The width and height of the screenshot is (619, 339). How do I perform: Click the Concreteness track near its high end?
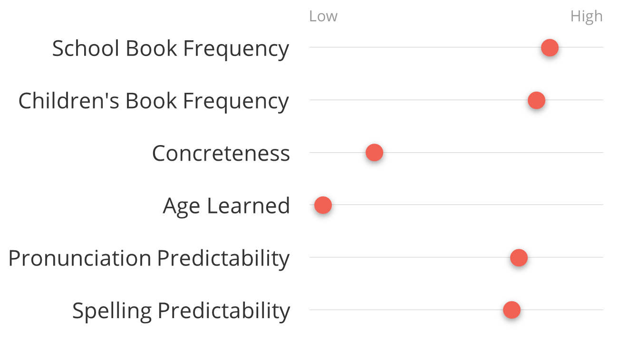point(590,152)
